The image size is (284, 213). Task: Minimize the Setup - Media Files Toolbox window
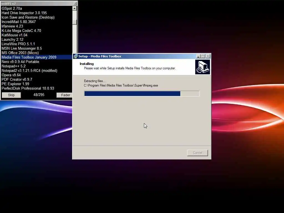click(x=198, y=56)
